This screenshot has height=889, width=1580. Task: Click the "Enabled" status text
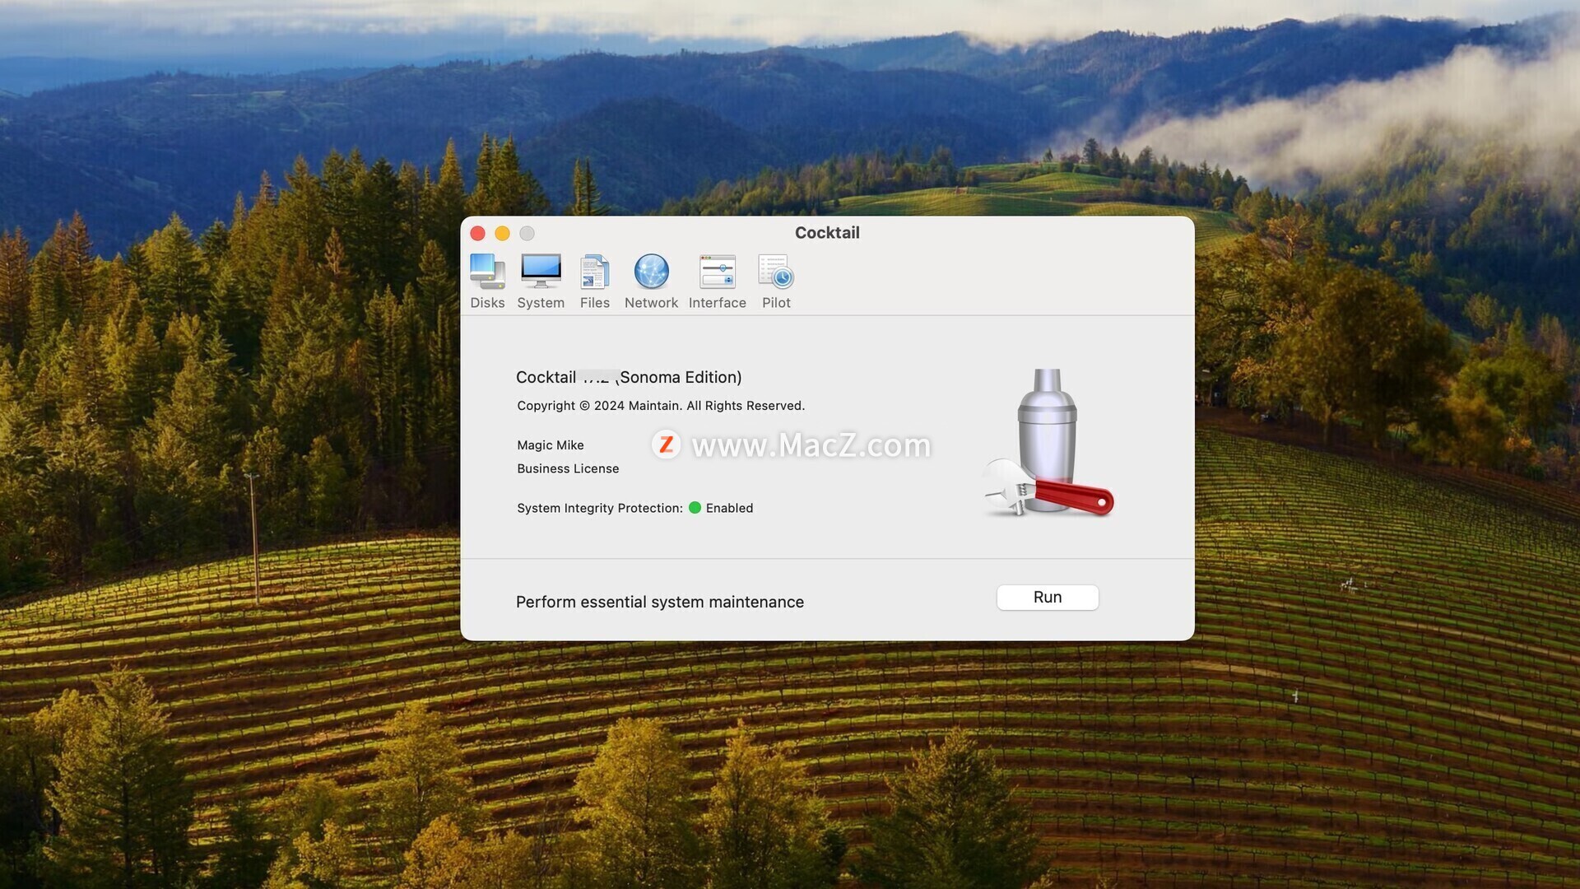tap(729, 508)
